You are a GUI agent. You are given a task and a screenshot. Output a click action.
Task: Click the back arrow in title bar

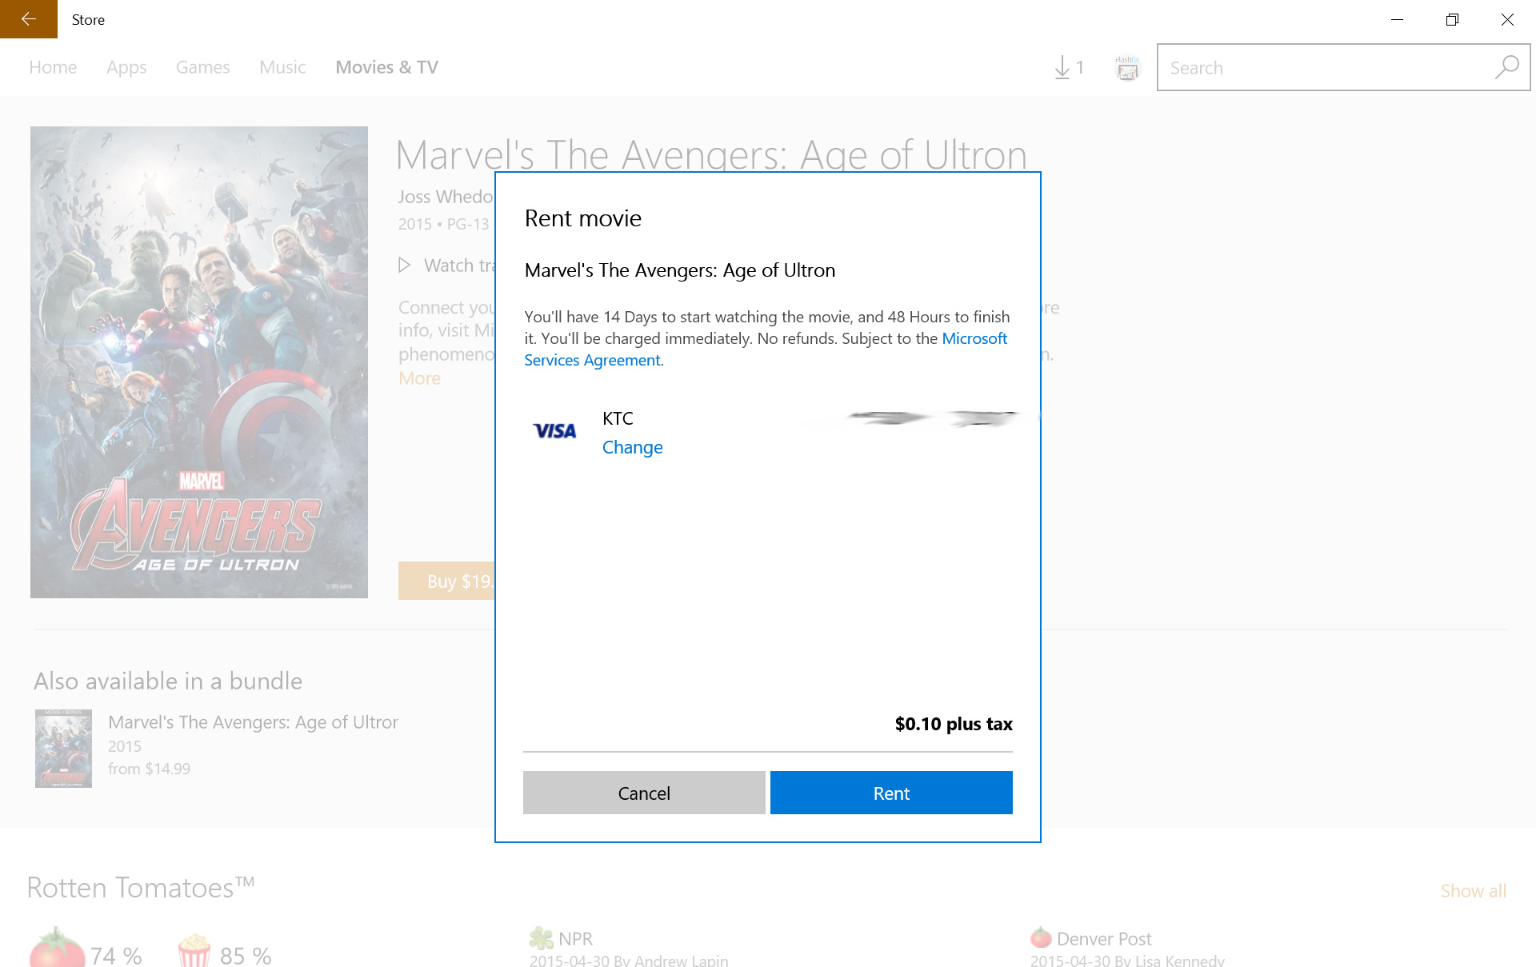coord(28,19)
